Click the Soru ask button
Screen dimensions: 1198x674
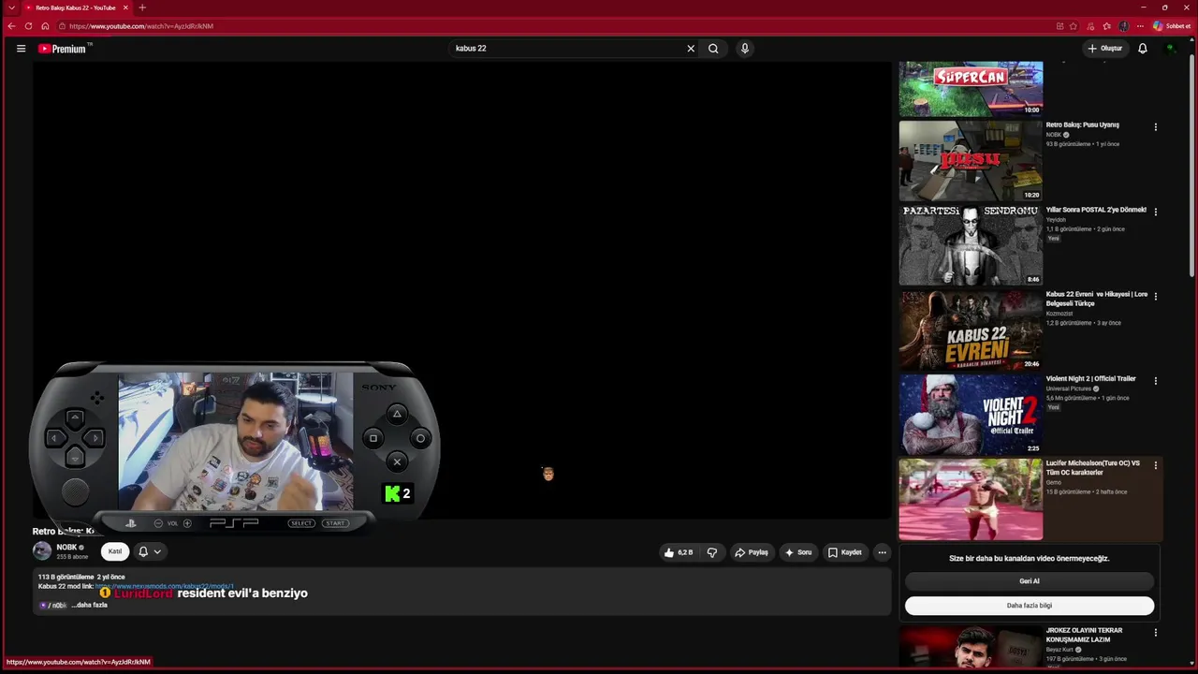point(798,552)
